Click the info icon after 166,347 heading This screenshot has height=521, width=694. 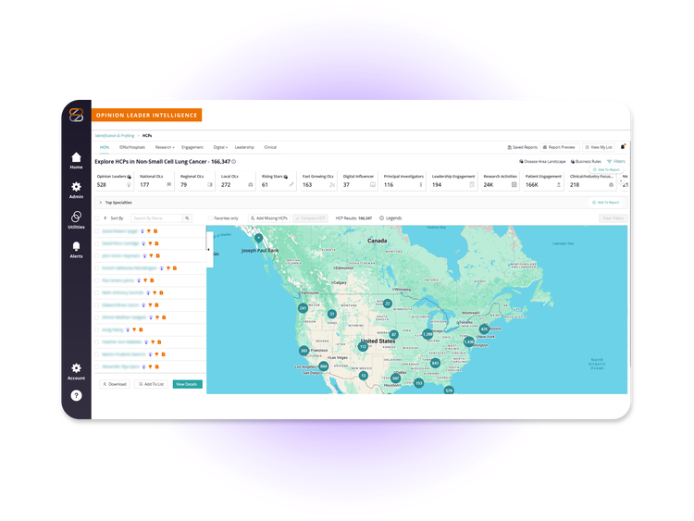[234, 162]
